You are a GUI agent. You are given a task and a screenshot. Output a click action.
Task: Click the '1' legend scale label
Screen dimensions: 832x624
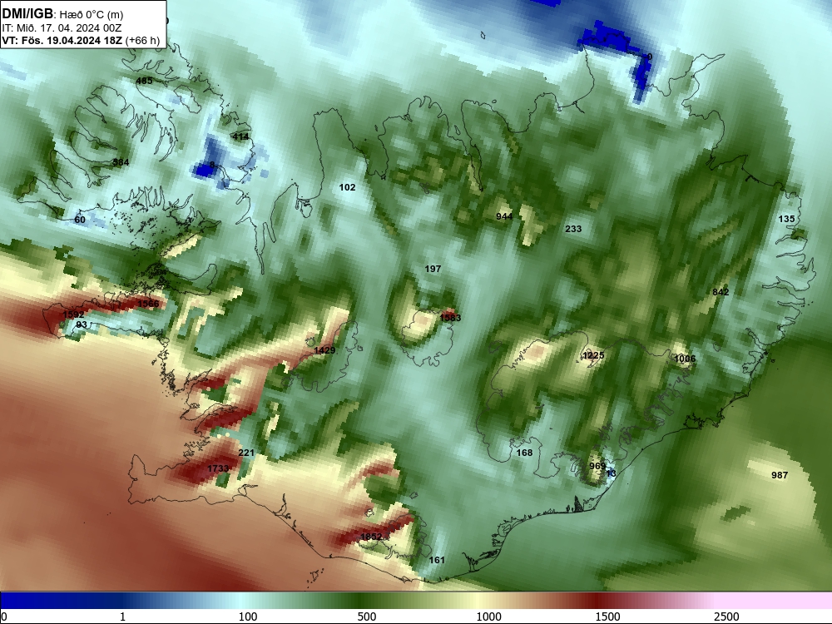pyautogui.click(x=122, y=617)
